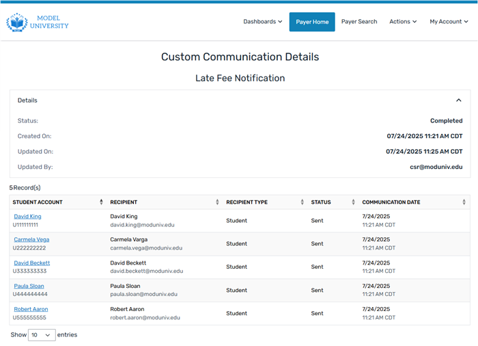Go to Payer Home

click(312, 22)
